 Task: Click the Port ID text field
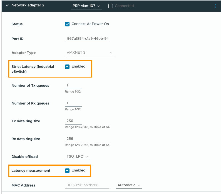click(x=88, y=39)
